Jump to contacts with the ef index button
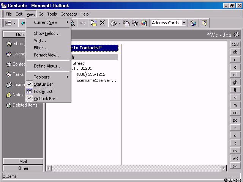Image resolution: width=243 pixels, height=182 pixels. [x=235, y=75]
